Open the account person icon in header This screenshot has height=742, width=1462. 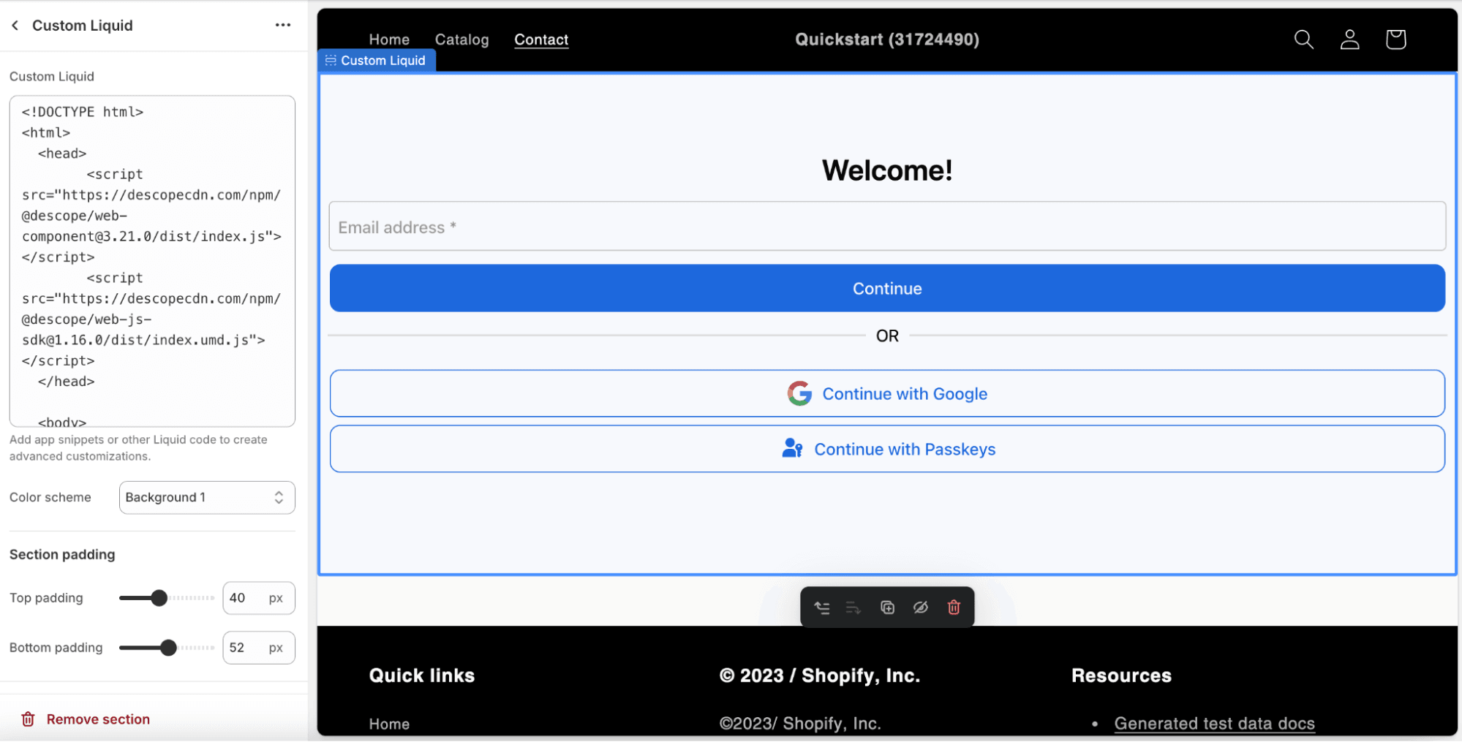[x=1349, y=39]
